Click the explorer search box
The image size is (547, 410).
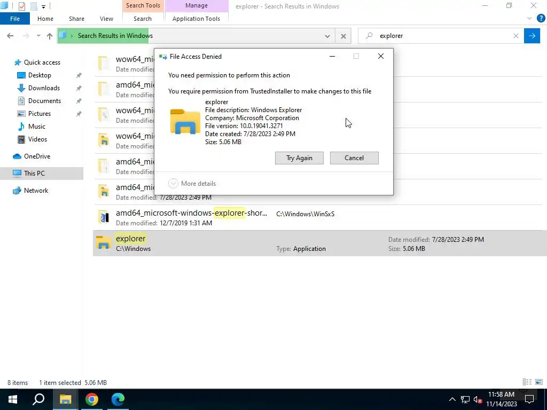[440, 36]
